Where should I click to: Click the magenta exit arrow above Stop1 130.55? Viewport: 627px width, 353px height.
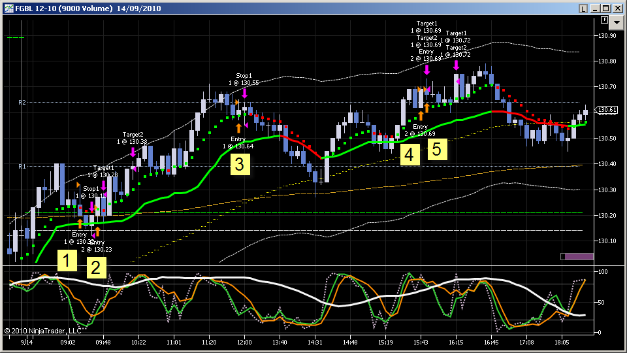pyautogui.click(x=244, y=93)
